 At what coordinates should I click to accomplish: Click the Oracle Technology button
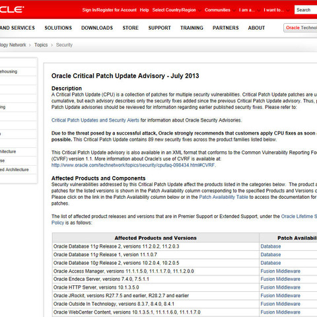click(300, 28)
